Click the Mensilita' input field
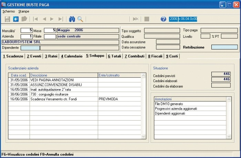Screen dimensions: 241x158 tap(27, 30)
